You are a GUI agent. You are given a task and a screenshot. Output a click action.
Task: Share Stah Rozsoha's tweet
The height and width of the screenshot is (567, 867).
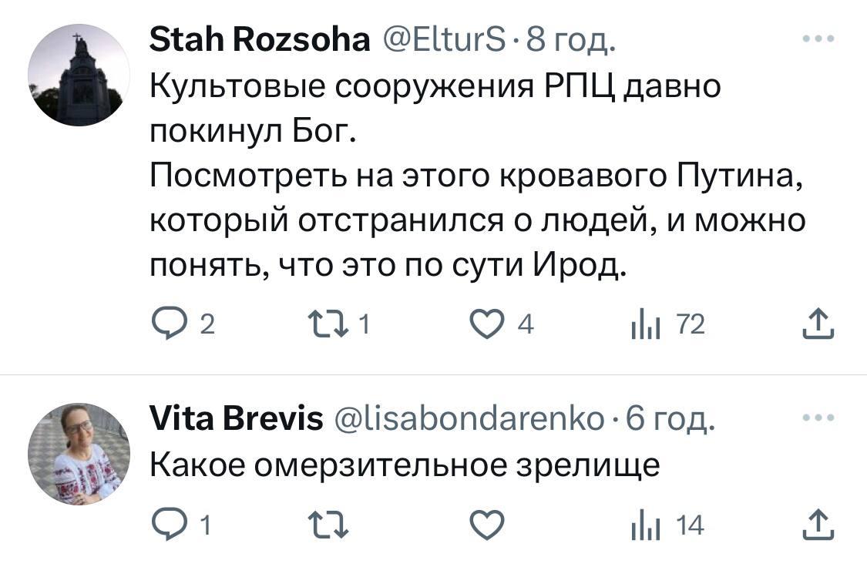point(818,324)
